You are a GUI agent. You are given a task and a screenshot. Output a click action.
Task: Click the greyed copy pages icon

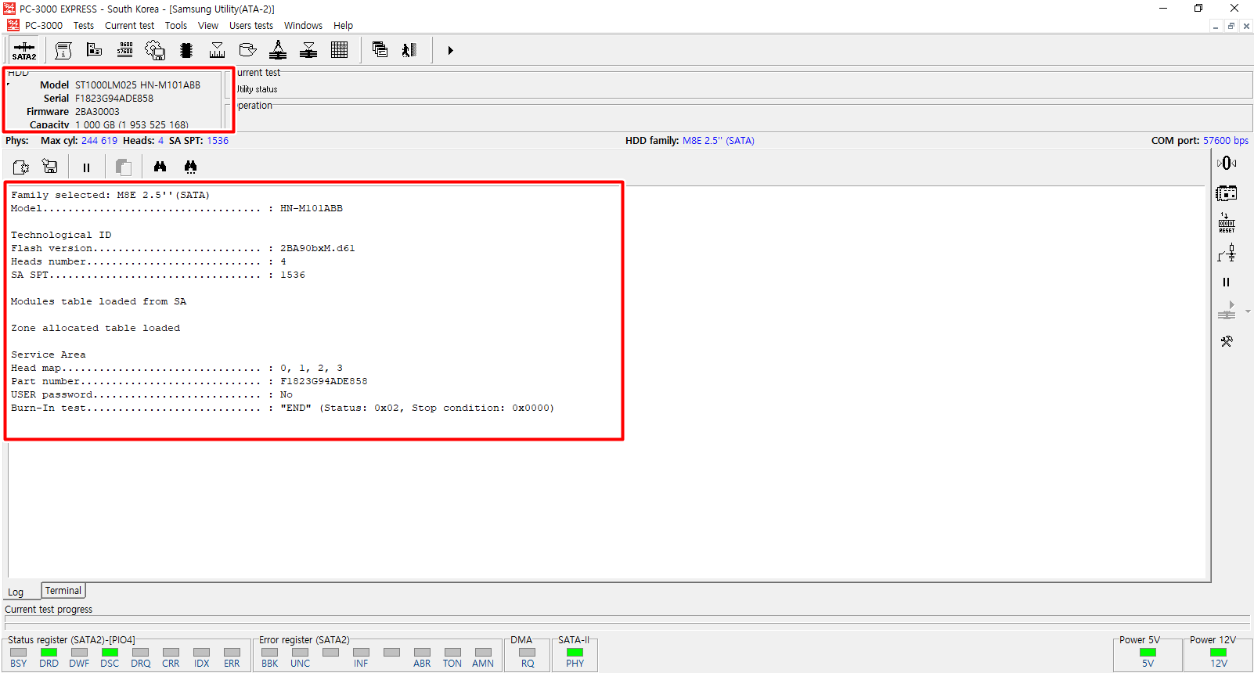123,167
